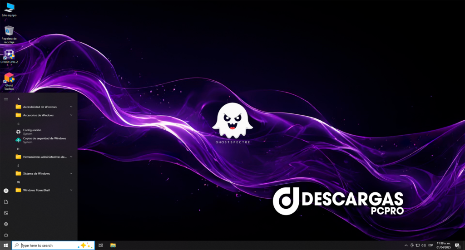465x250 pixels.
Task: Click the Start button on the taskbar
Action: click(x=6, y=245)
